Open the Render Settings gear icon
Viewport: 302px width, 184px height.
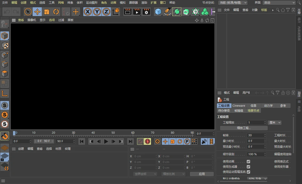click(146, 11)
